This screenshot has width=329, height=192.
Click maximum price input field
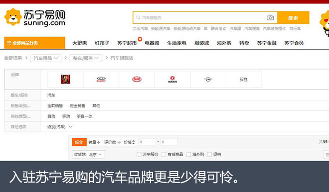coord(169,142)
